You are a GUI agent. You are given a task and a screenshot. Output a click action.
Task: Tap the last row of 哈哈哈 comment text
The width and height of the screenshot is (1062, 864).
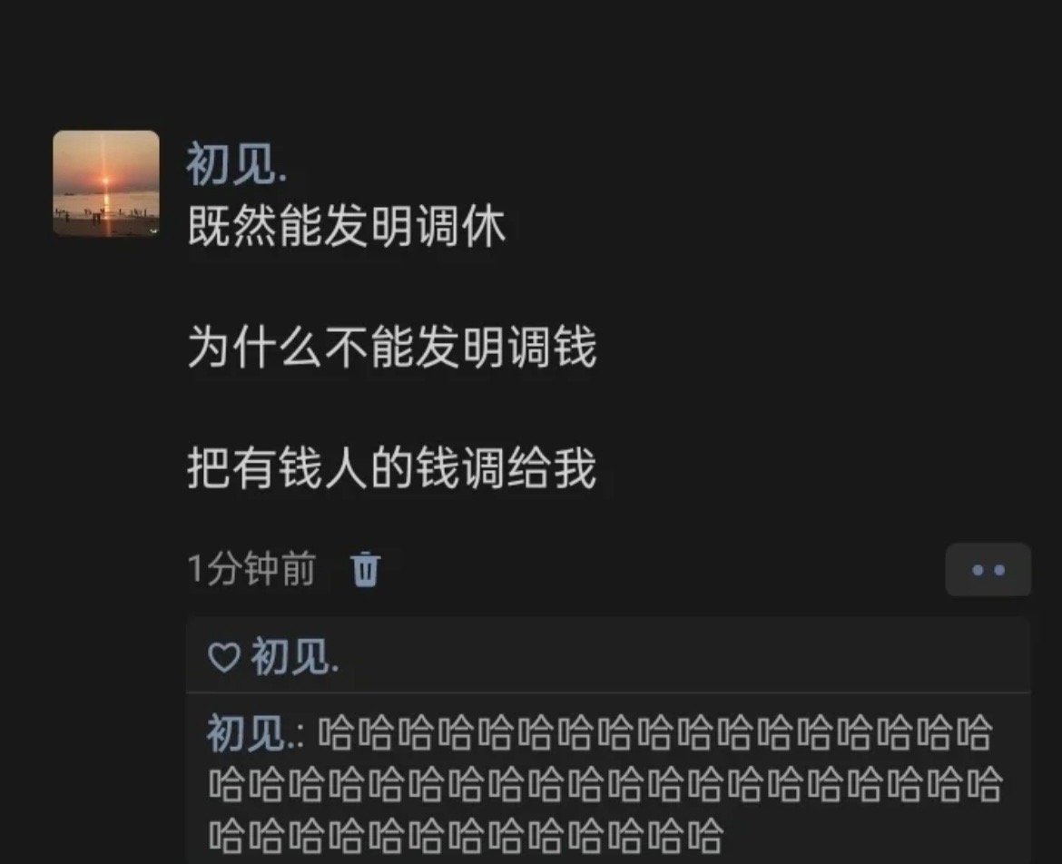point(466,836)
